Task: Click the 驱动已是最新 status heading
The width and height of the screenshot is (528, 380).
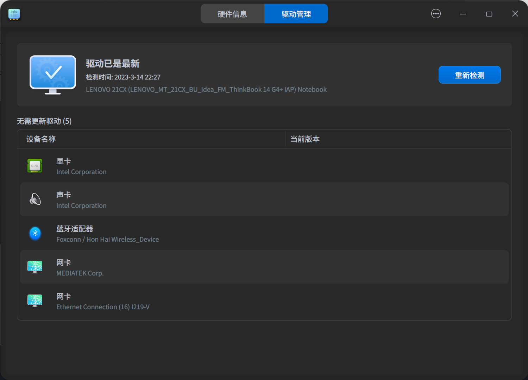Action: [x=113, y=64]
